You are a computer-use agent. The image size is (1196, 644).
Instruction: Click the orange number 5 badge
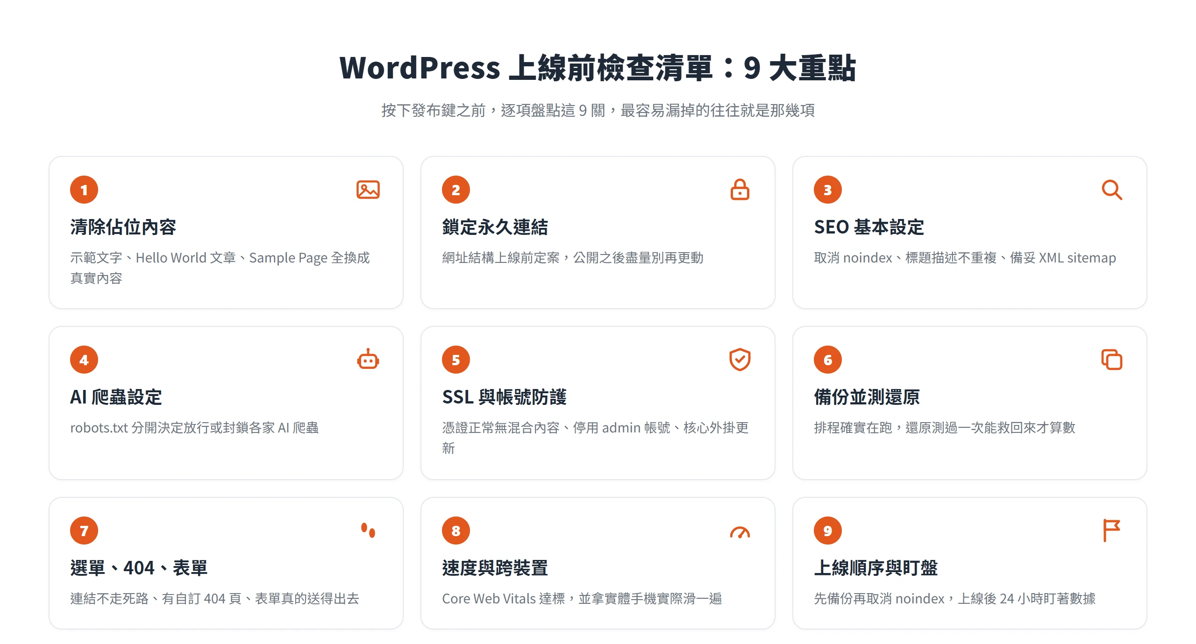(456, 360)
